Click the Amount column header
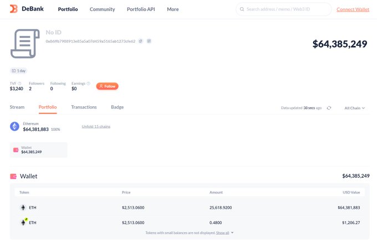The image size is (377, 248). [x=216, y=192]
